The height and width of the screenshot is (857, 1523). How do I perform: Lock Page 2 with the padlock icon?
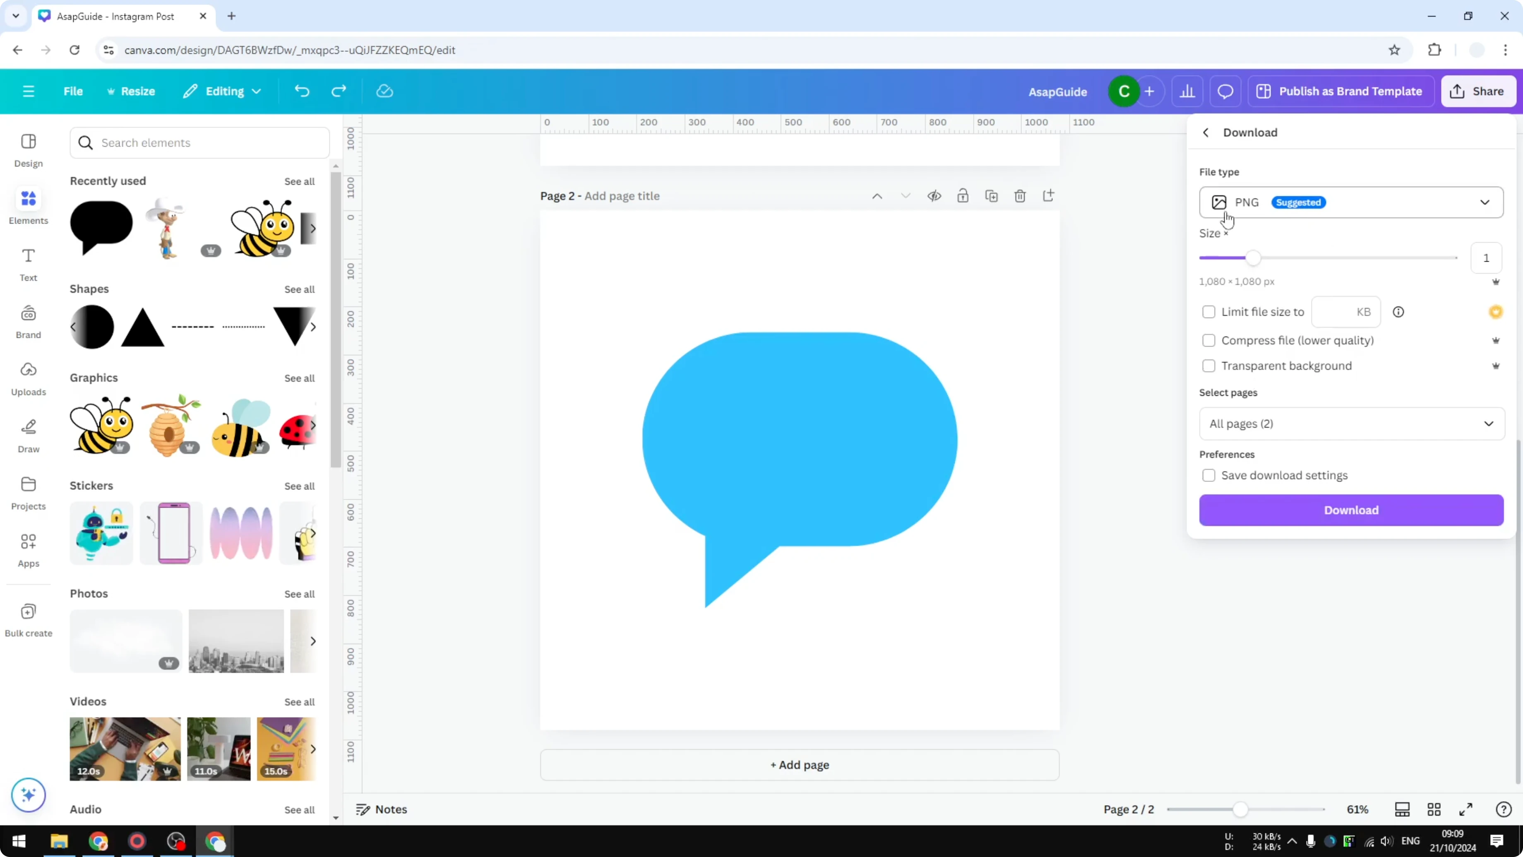pos(963,196)
